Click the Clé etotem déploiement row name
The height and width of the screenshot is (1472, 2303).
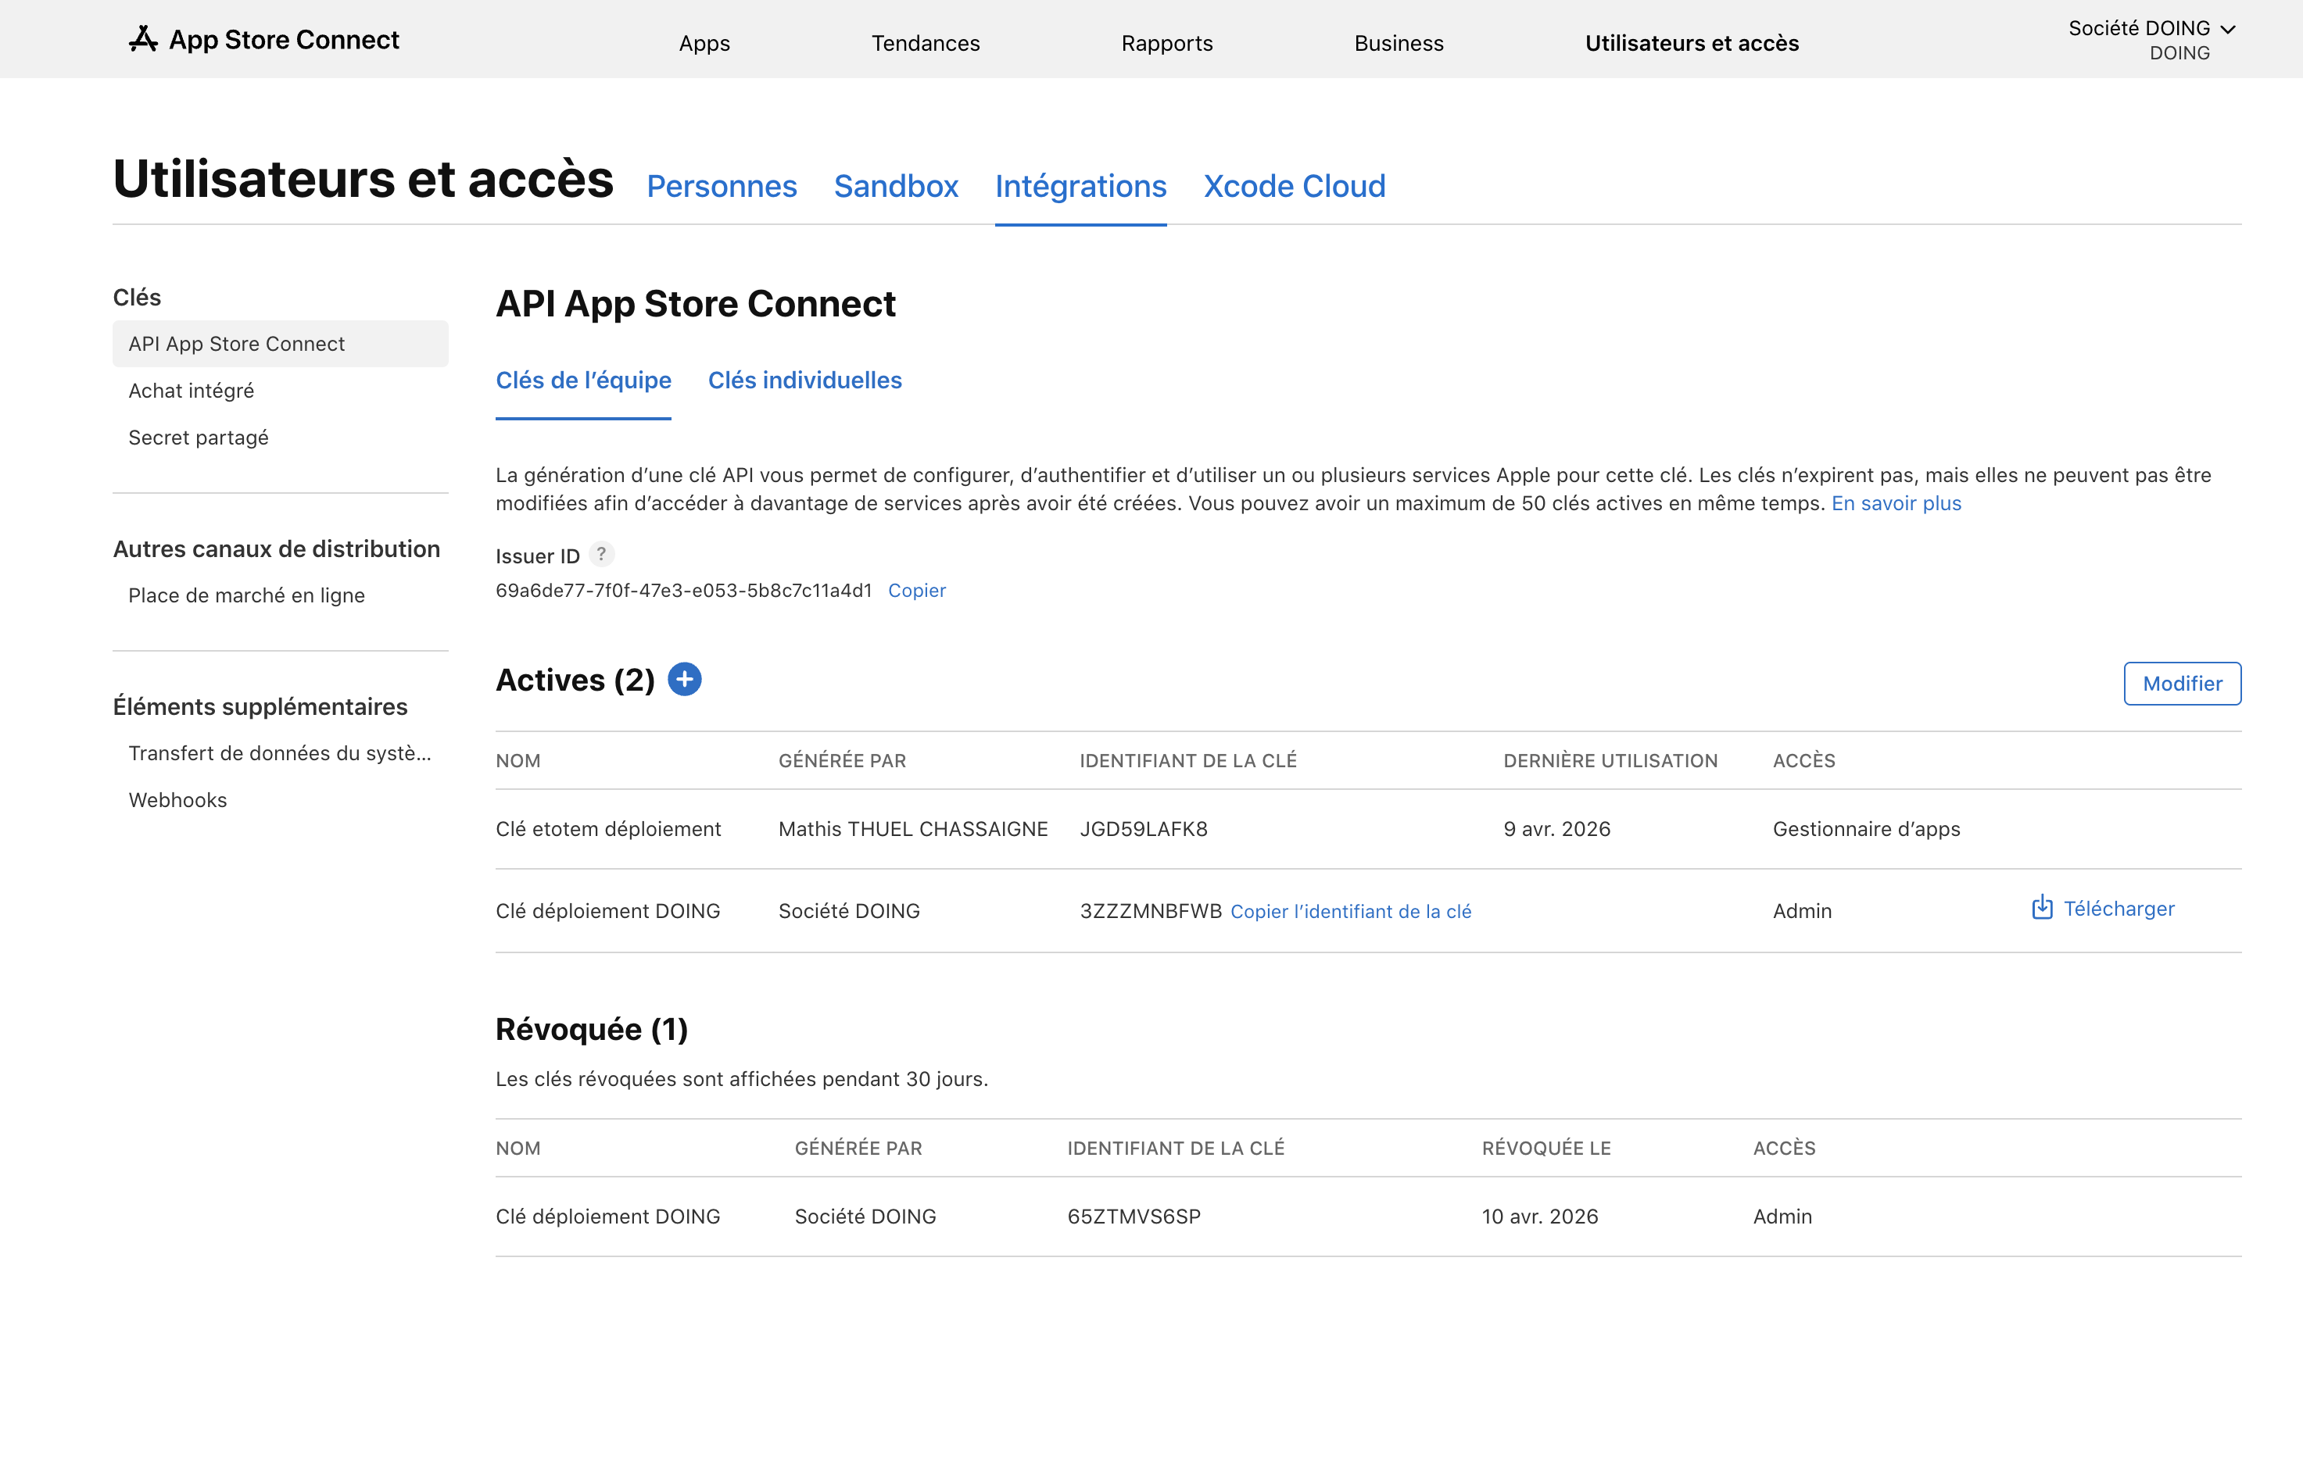608,829
